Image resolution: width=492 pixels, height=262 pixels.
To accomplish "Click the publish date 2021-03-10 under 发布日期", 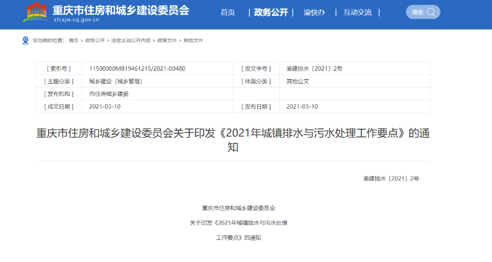I will (302, 107).
